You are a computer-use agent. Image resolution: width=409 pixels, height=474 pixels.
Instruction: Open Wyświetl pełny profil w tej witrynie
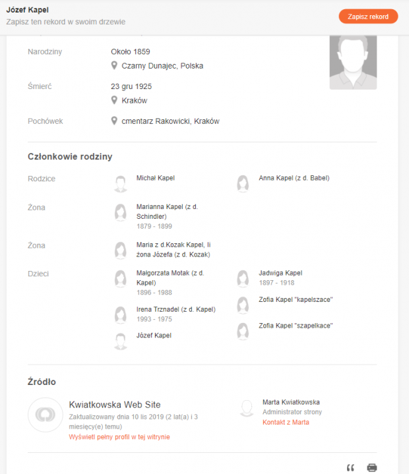tap(119, 436)
